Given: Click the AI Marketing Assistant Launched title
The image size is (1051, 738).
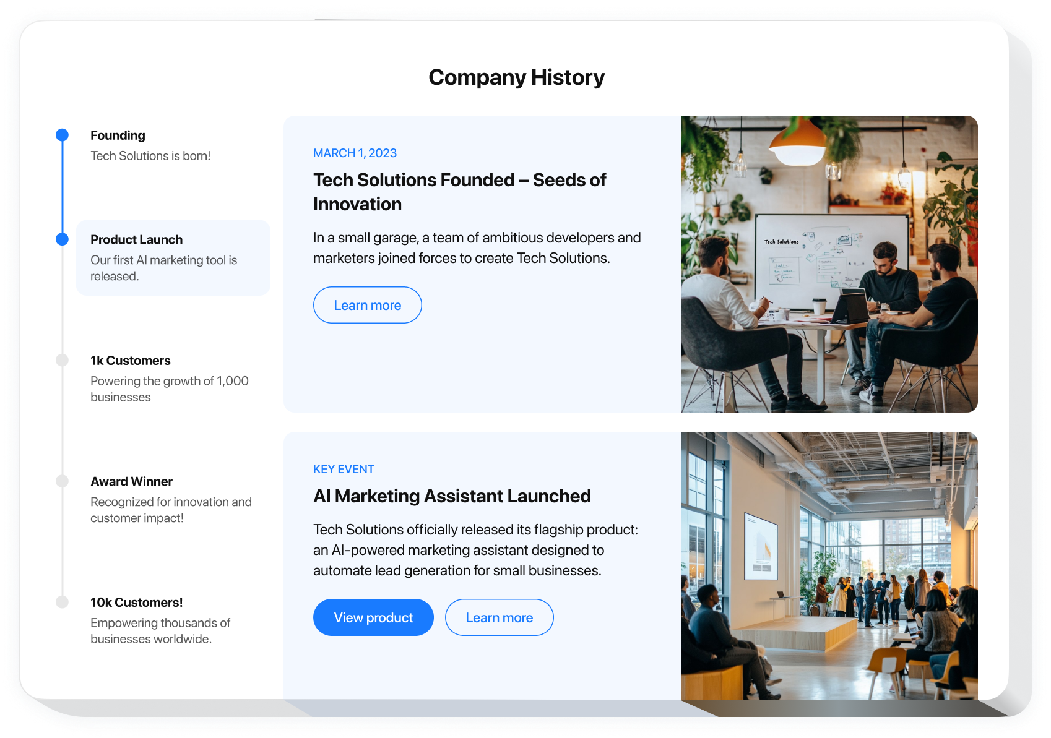Looking at the screenshot, I should point(452,496).
